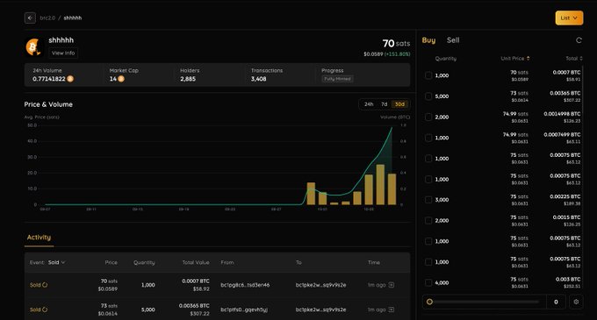Check the 74.99 sats 2,000 order

(x=428, y=117)
